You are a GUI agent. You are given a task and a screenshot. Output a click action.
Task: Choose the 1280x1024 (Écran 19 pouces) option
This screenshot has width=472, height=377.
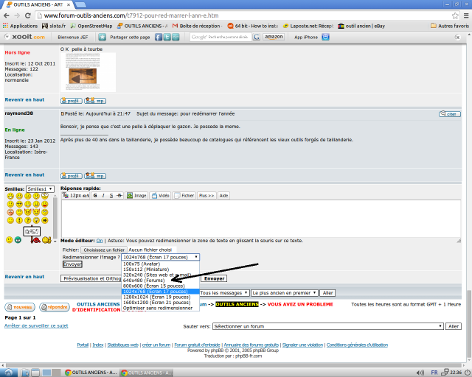click(161, 297)
